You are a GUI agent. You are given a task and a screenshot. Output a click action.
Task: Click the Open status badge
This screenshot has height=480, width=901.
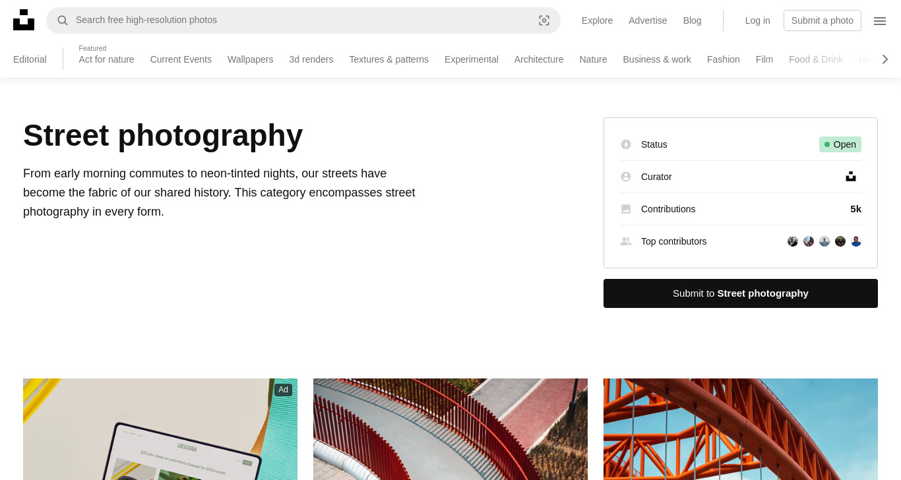click(840, 144)
